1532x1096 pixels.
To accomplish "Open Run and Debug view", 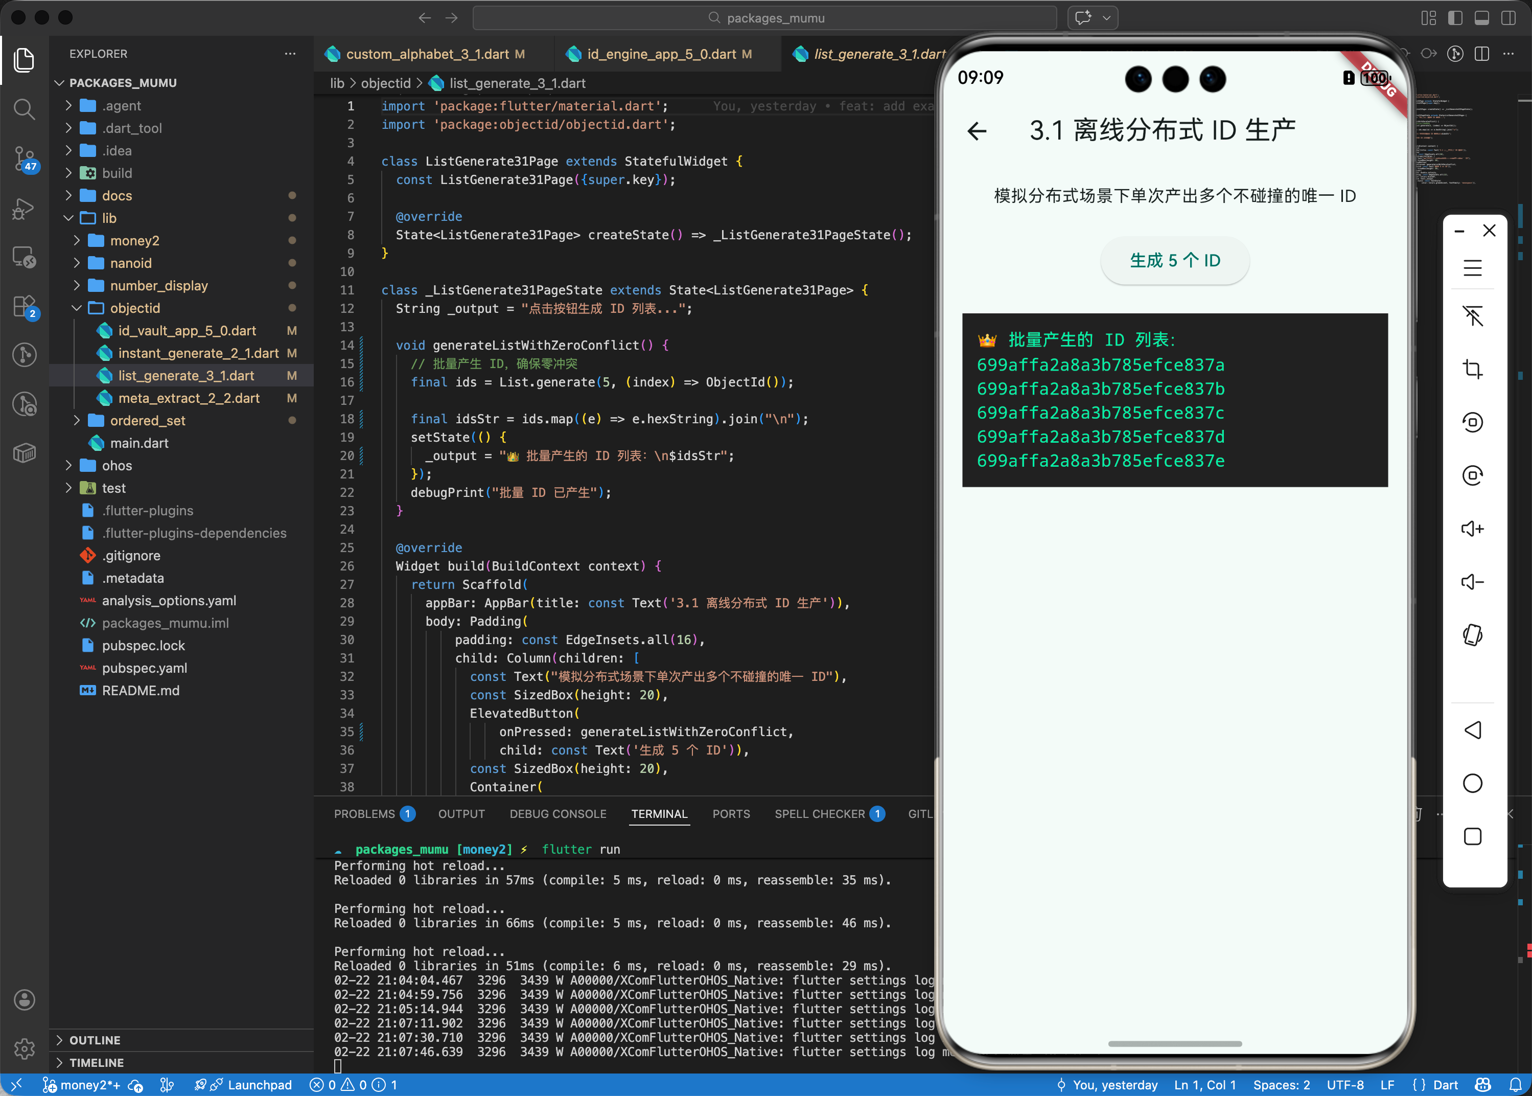I will coord(25,209).
